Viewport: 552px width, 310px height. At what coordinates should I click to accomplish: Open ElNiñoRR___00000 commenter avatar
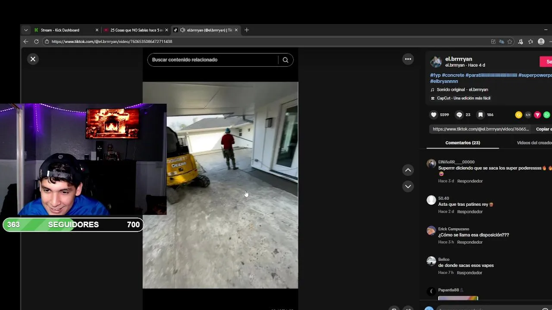(x=431, y=164)
